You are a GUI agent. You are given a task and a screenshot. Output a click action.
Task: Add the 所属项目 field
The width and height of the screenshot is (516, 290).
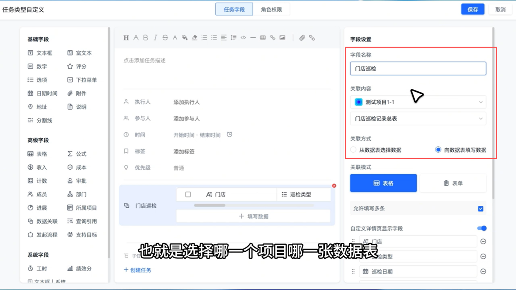pos(82,208)
